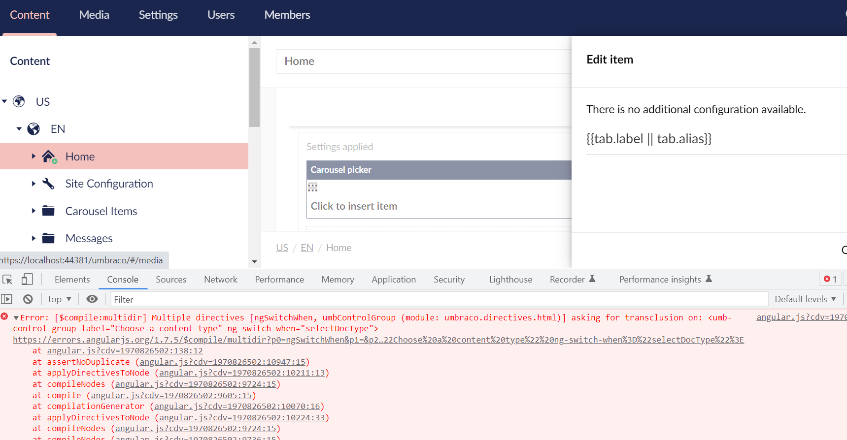Expand the Messages tree node
This screenshot has width=847, height=440.
(x=34, y=238)
